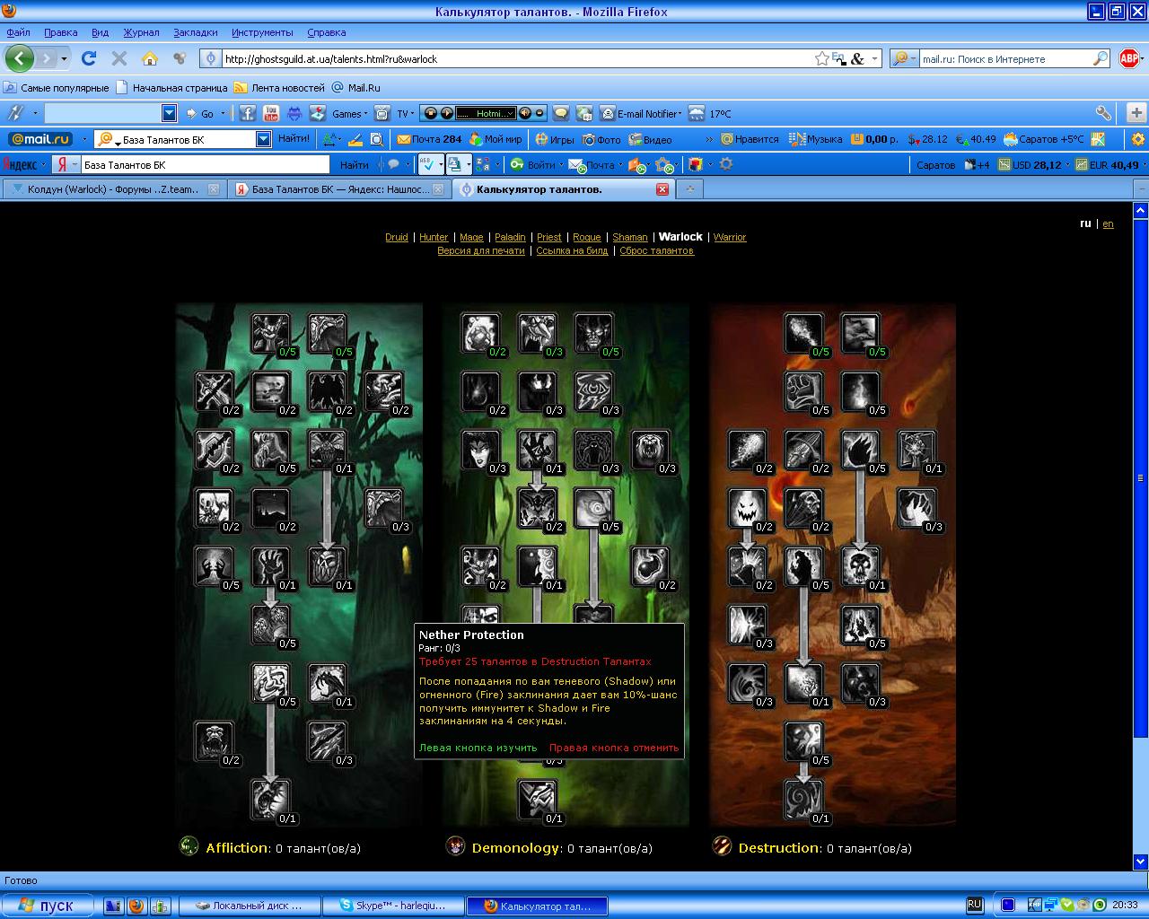Viewport: 1149px width, 919px height.
Task: Open the Druid class talent link
Action: [x=397, y=237]
